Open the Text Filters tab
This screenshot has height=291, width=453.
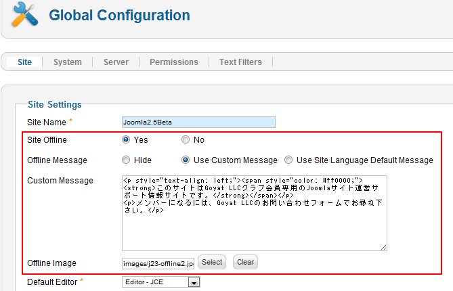(240, 62)
